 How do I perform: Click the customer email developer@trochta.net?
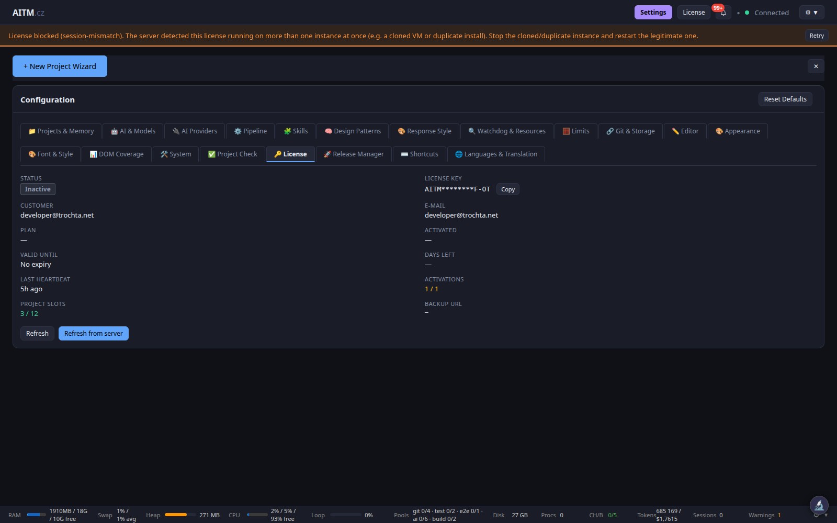(57, 215)
